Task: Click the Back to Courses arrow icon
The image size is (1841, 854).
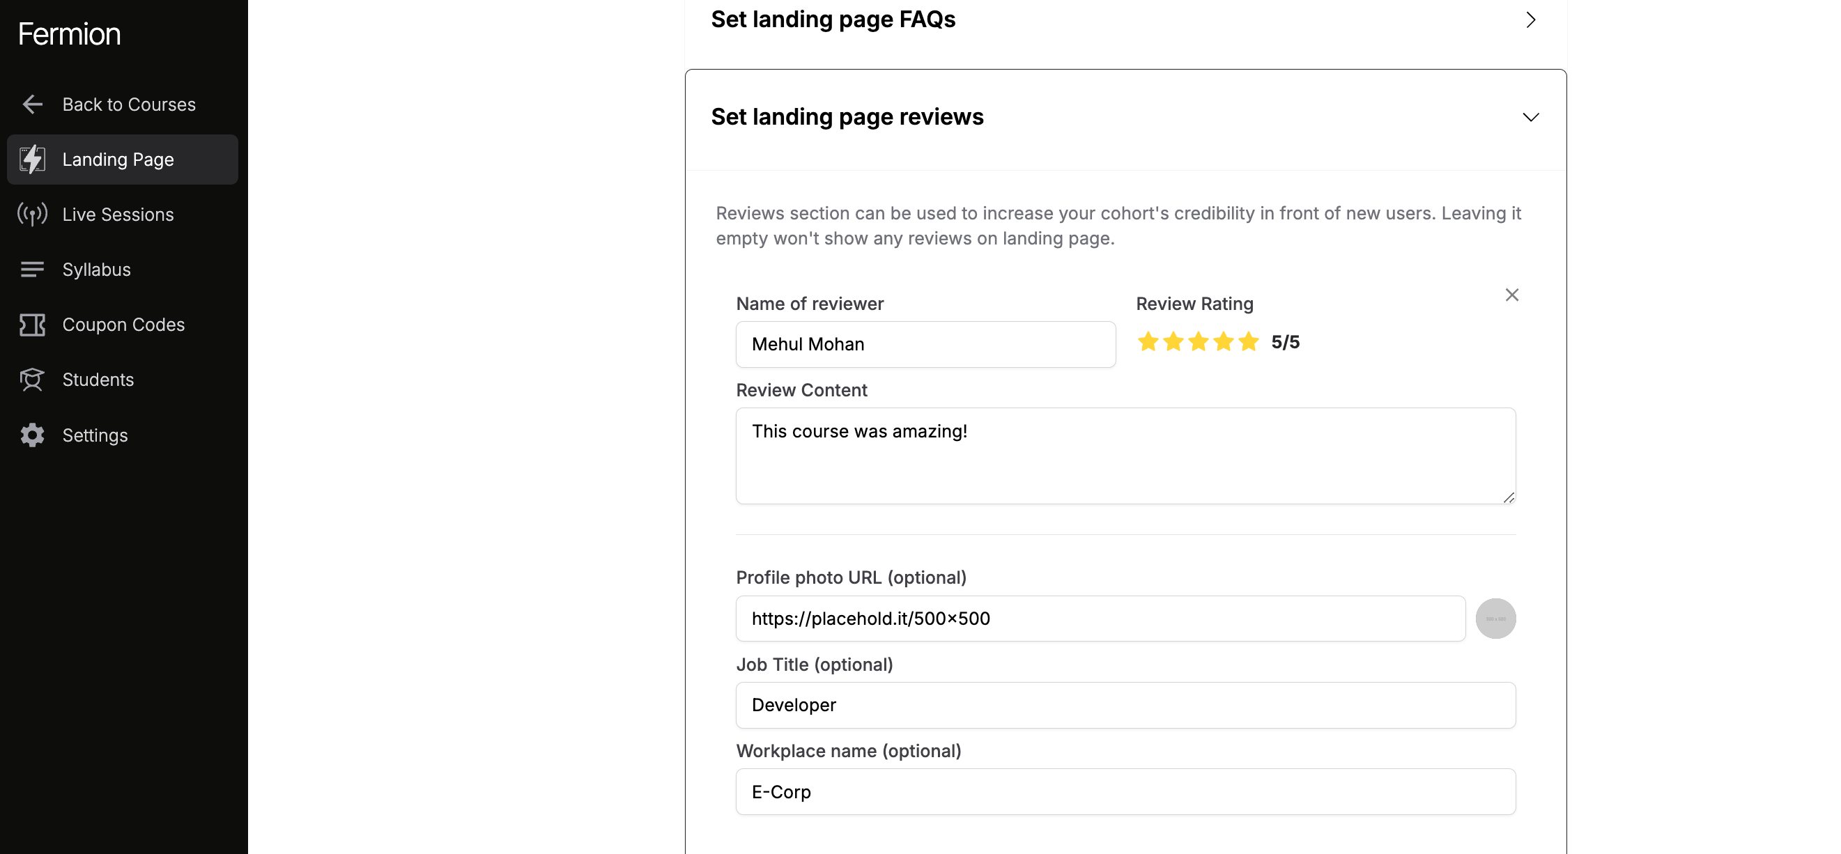Action: click(32, 104)
